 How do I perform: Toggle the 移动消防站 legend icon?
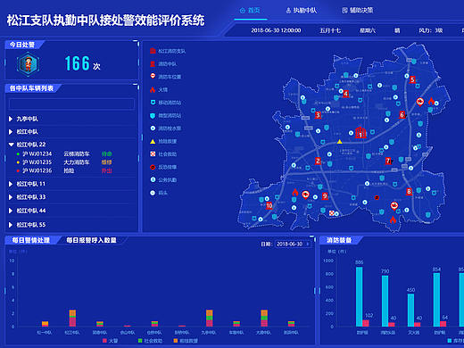153,103
